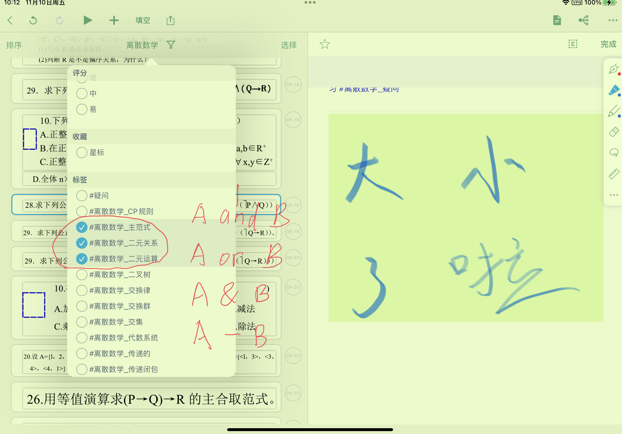Start playback with the play triangle
The width and height of the screenshot is (622, 434).
pos(87,20)
